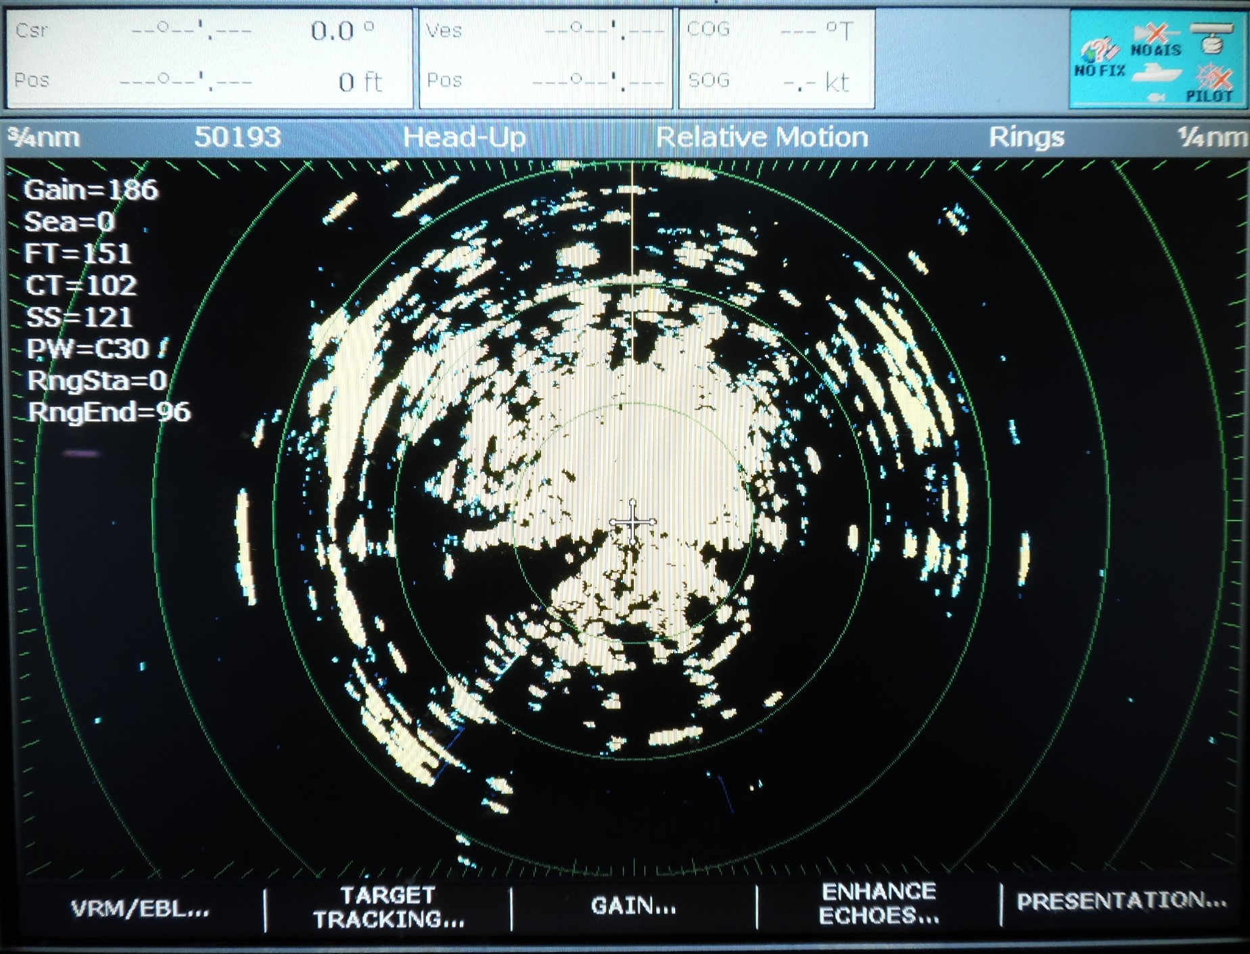Toggle the Rings display setting

(1026, 137)
